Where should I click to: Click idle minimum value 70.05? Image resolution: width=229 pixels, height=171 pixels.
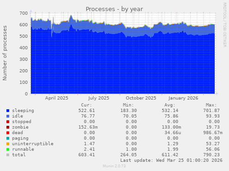click(x=130, y=116)
